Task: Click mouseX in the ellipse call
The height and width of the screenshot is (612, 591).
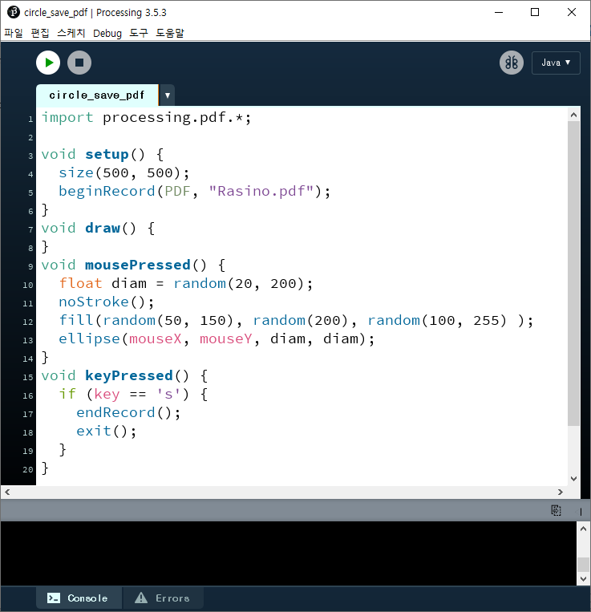Action: point(156,338)
